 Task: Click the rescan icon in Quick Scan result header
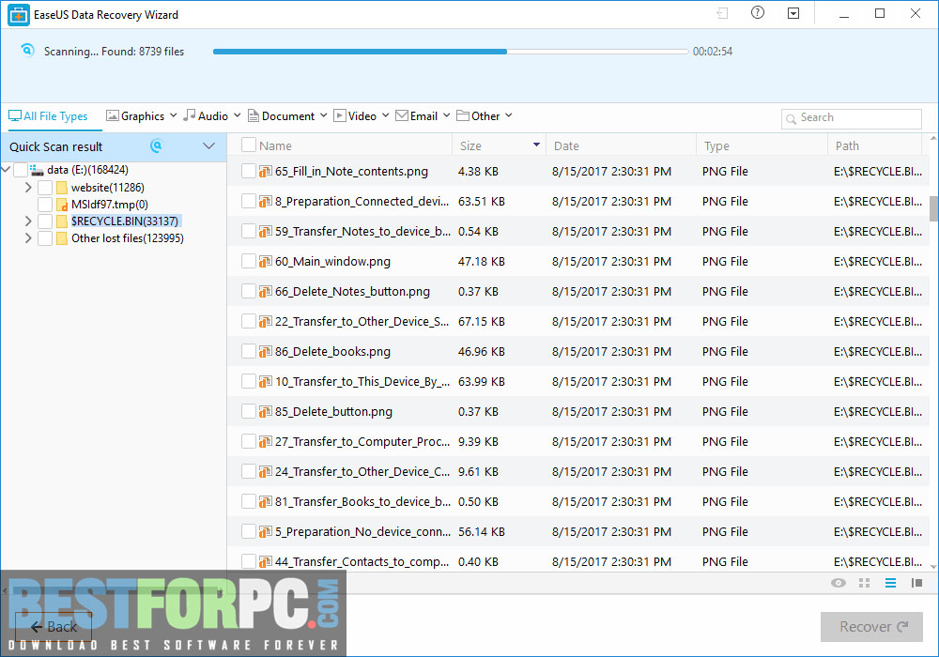tap(156, 146)
